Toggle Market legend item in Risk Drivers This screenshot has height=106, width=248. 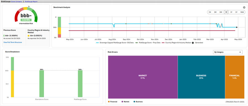click(x=125, y=102)
